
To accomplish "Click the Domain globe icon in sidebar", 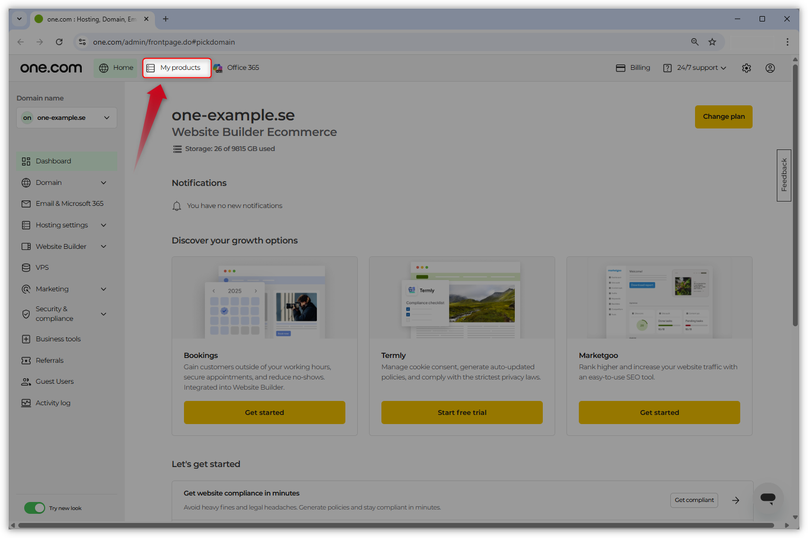I will 26,183.
